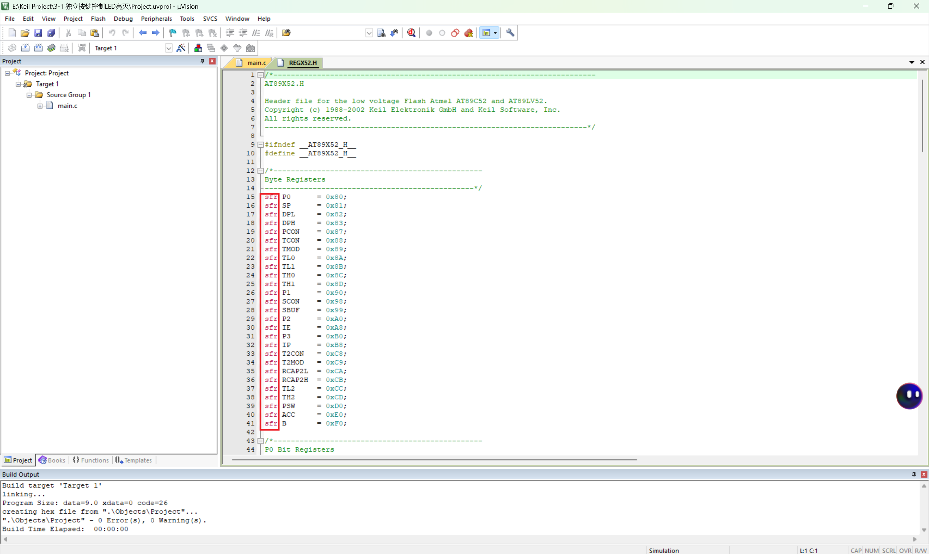The height and width of the screenshot is (554, 929).
Task: Click the Rebuild all target files icon
Action: point(38,48)
